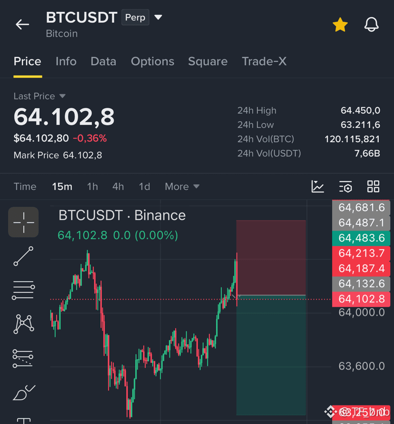This screenshot has height=424, width=394.
Task: Click the green take-profit zone on chart
Action: [271, 356]
